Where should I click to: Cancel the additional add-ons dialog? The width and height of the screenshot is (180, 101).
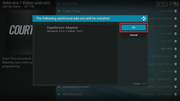[134, 35]
